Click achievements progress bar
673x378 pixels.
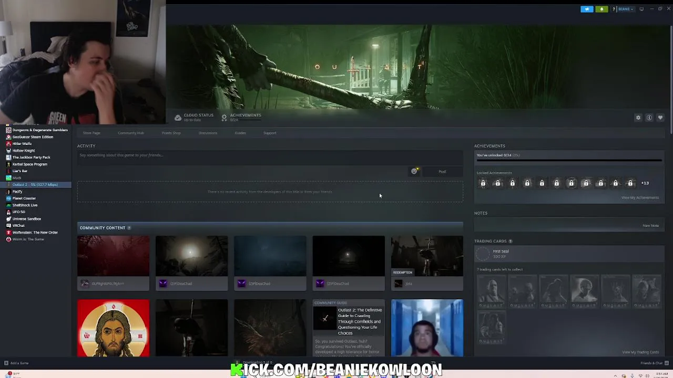coord(569,160)
